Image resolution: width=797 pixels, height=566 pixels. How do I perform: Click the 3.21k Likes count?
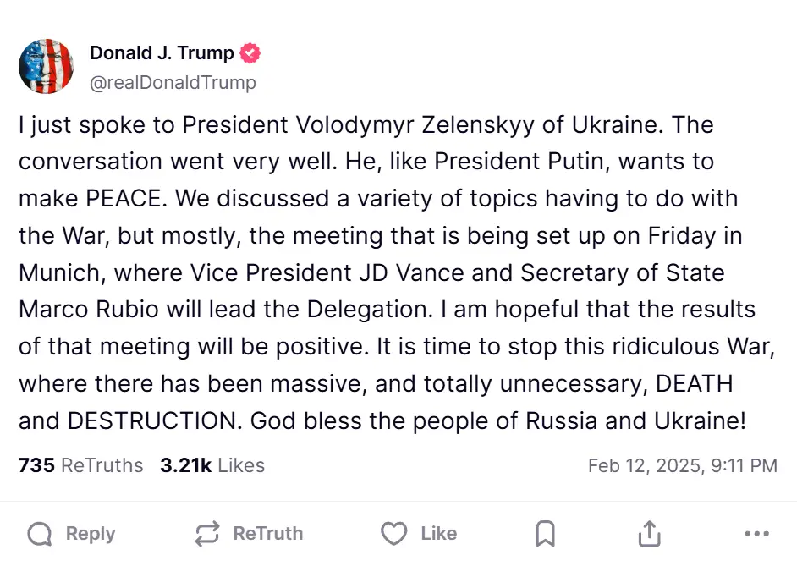pyautogui.click(x=212, y=464)
